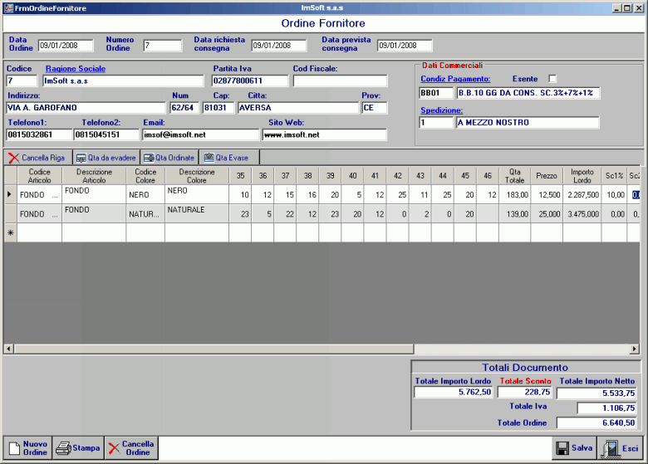Click the Descrizione Colore column header

(x=197, y=176)
